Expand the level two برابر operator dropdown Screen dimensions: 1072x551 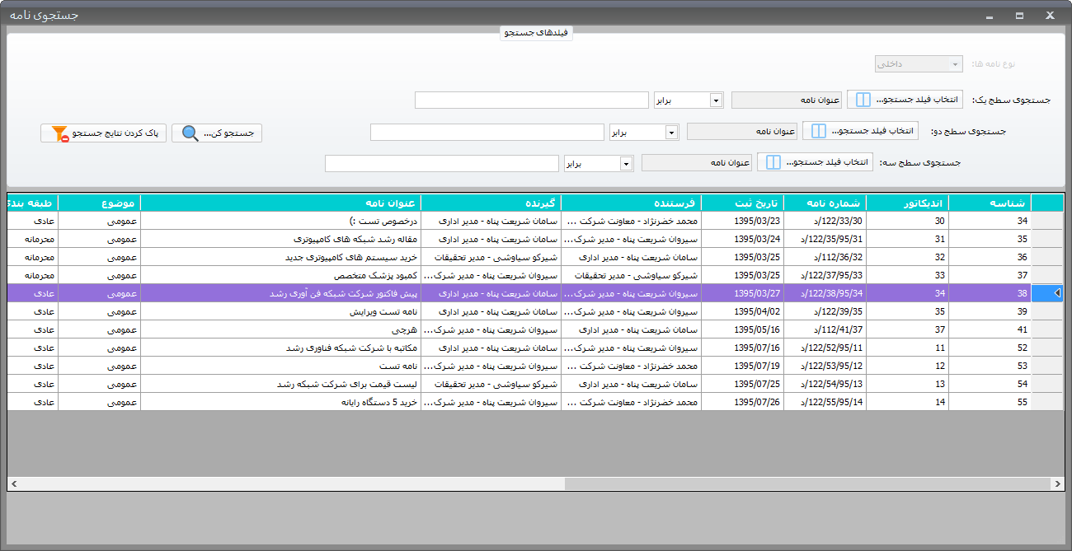coord(671,132)
